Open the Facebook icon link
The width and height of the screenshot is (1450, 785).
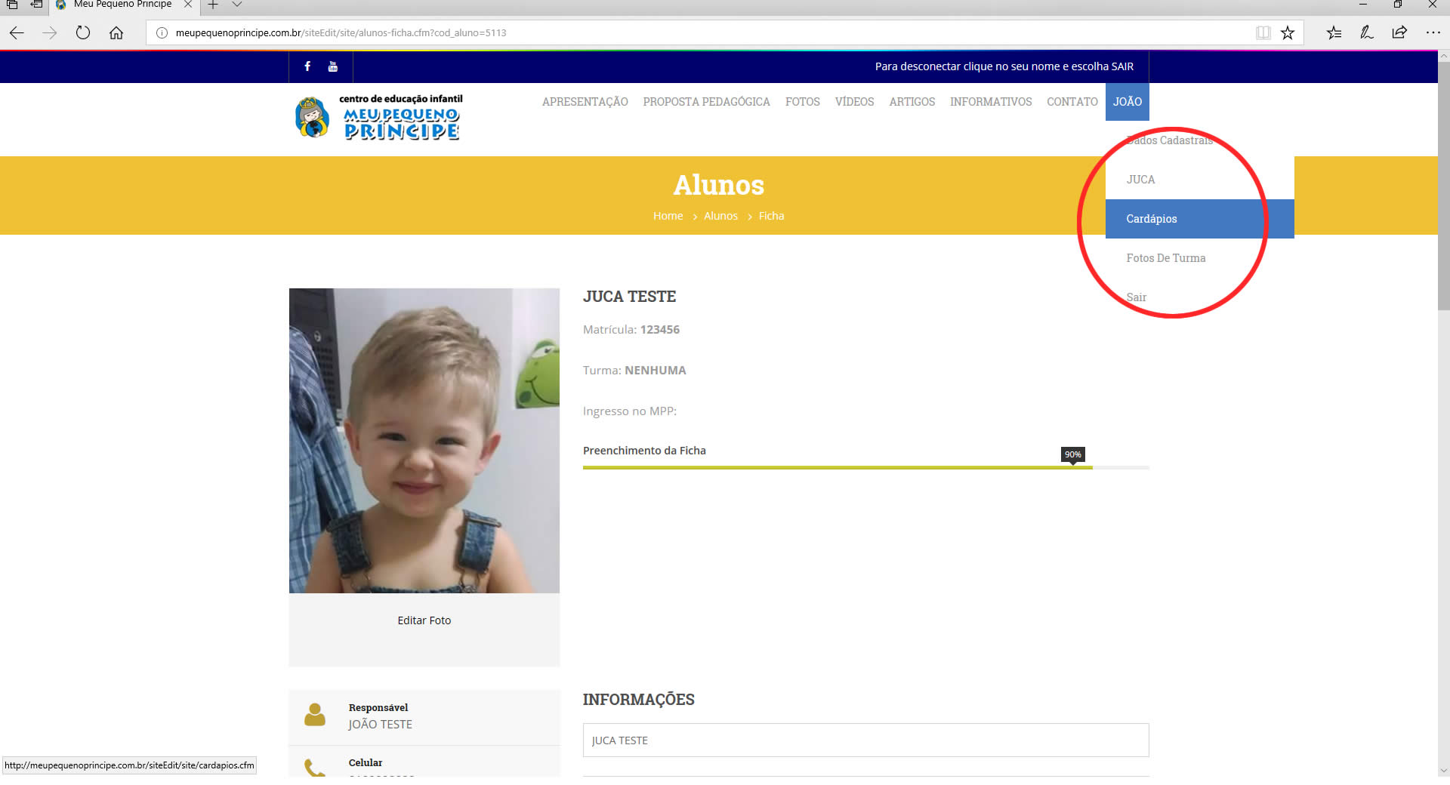pos(307,66)
